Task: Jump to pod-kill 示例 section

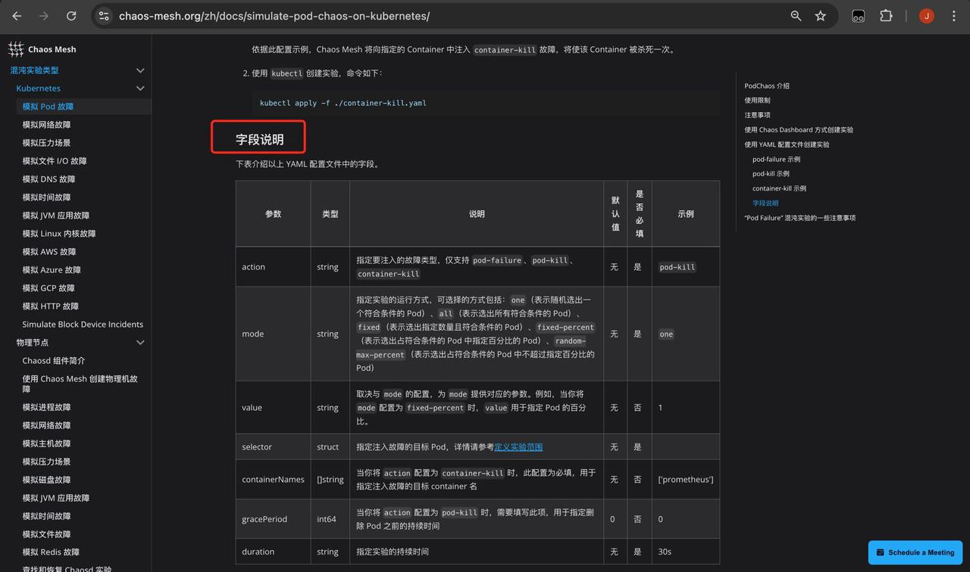Action: tap(771, 174)
